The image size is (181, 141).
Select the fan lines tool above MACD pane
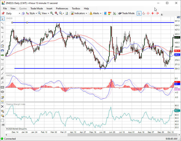[x=2, y=69]
